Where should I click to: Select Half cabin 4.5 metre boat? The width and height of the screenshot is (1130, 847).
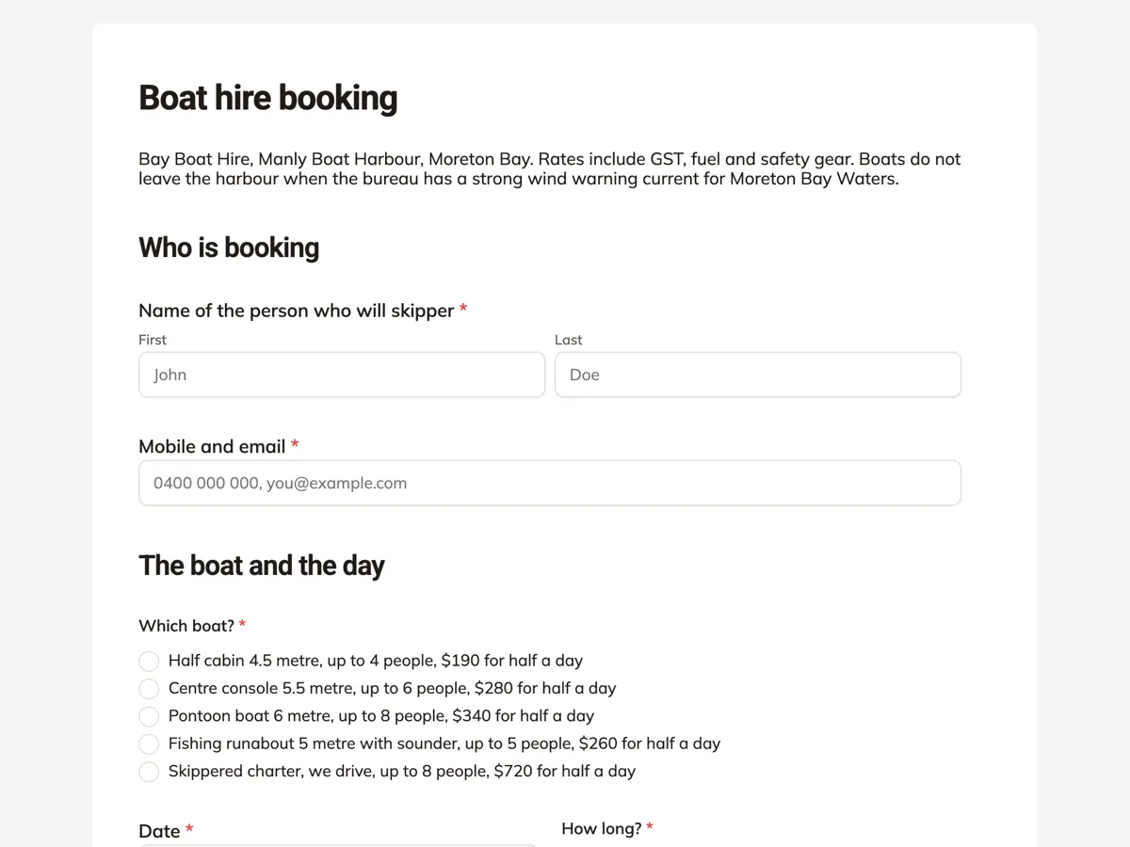pyautogui.click(x=149, y=661)
